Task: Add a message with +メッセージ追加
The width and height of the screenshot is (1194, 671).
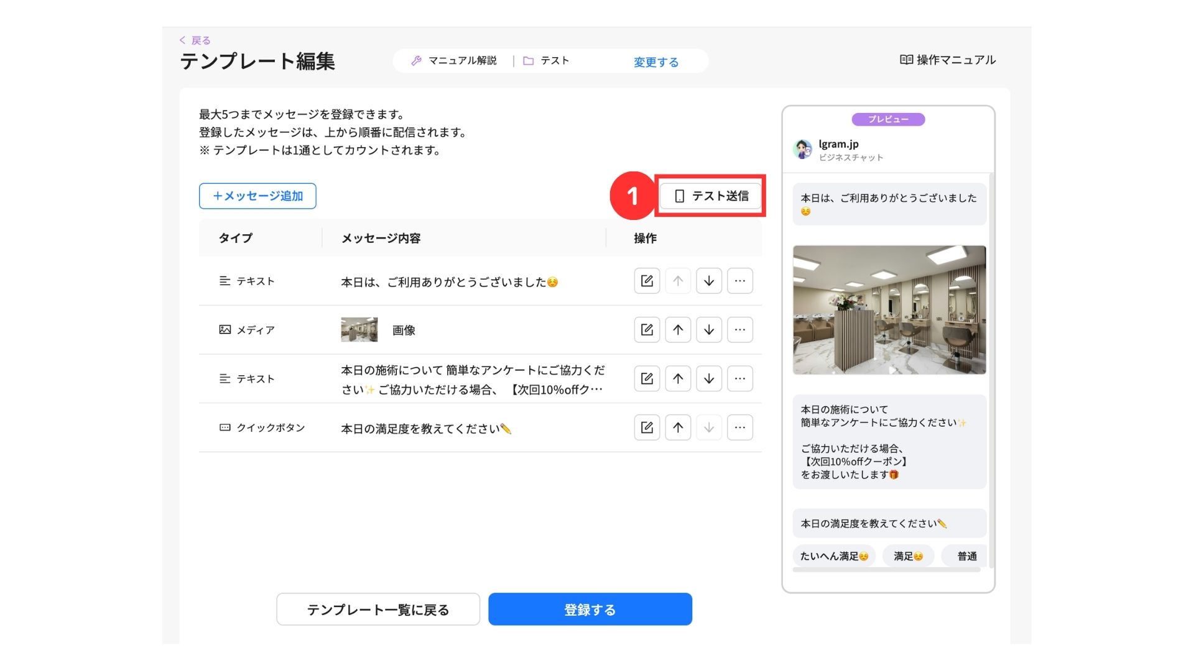Action: [257, 196]
